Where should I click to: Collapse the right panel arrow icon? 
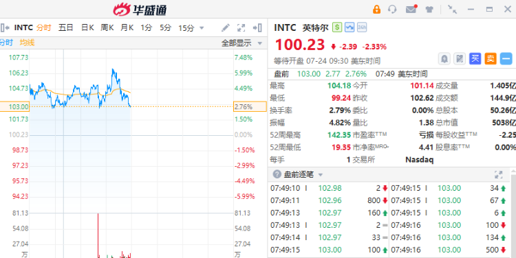pos(257,28)
